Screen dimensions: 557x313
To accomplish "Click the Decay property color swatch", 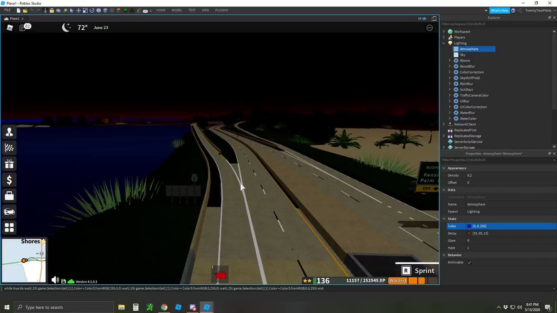I will coord(469,233).
